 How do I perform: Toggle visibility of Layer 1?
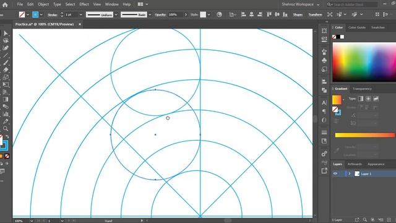pos(335,173)
